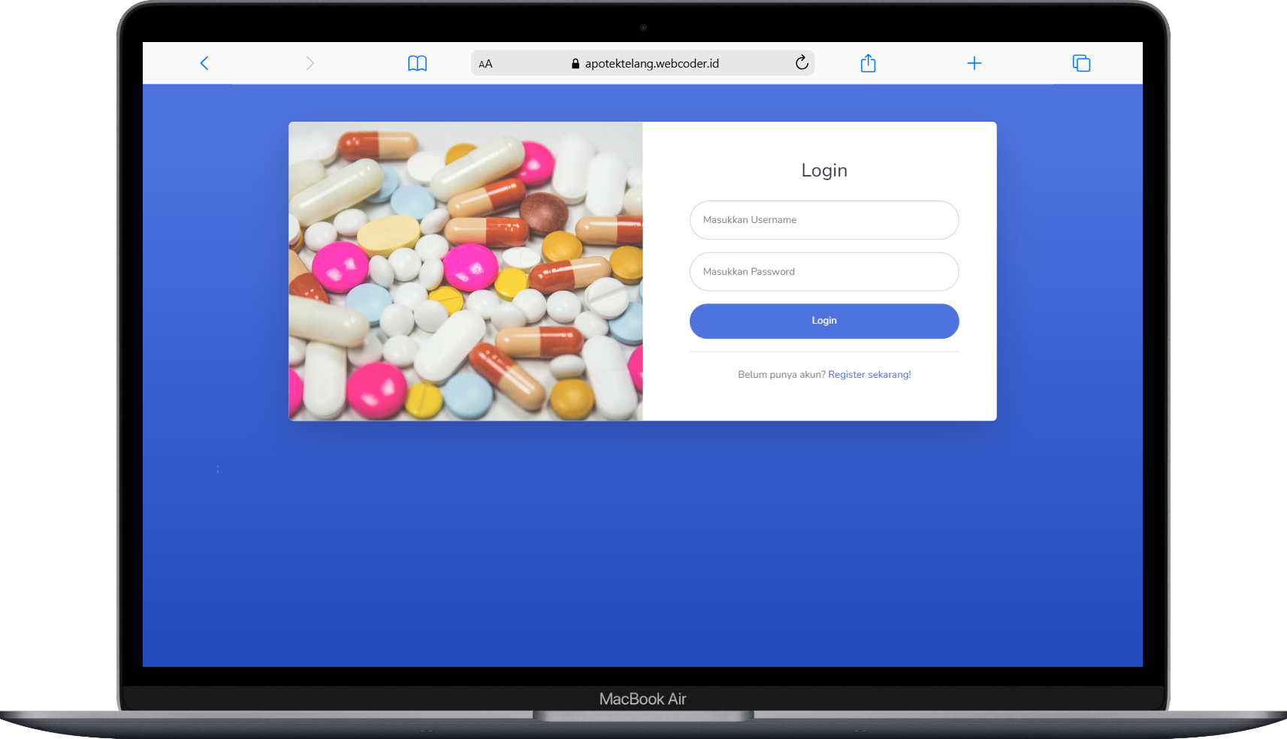Viewport: 1287px width, 739px height.
Task: Reload the page with the refresh icon
Action: click(x=802, y=62)
